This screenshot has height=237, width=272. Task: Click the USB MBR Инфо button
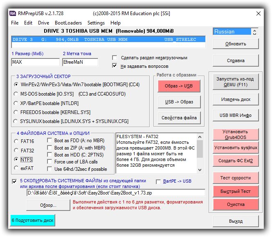236,115
